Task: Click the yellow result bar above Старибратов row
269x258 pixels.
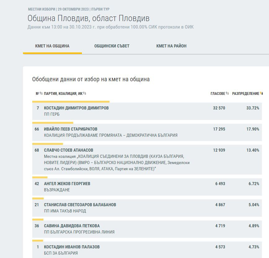Action: click(x=53, y=123)
